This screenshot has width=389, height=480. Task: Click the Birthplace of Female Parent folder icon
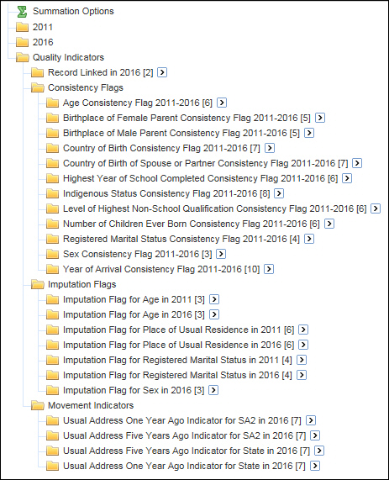click(52, 118)
